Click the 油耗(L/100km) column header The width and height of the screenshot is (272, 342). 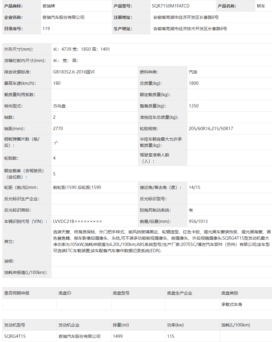click(235, 325)
